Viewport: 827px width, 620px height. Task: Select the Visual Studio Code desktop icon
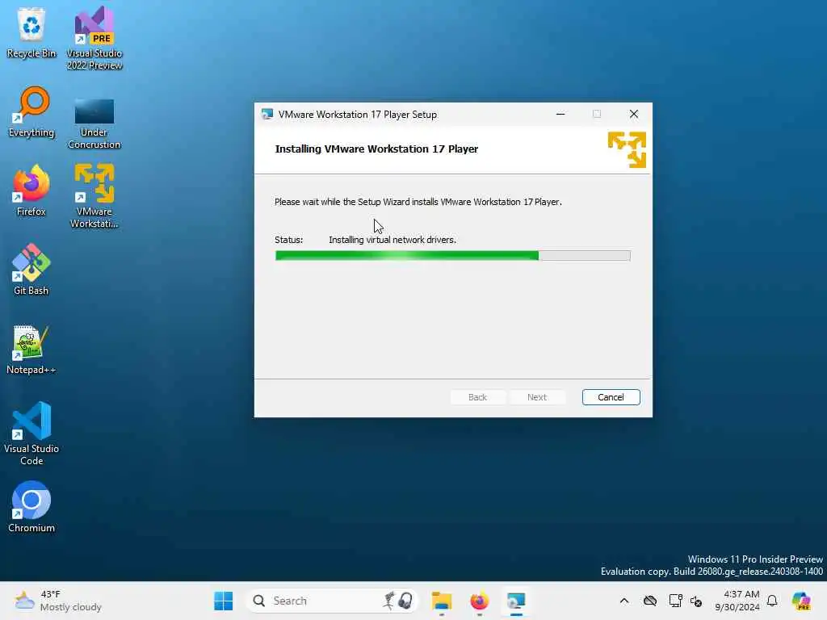pyautogui.click(x=31, y=434)
